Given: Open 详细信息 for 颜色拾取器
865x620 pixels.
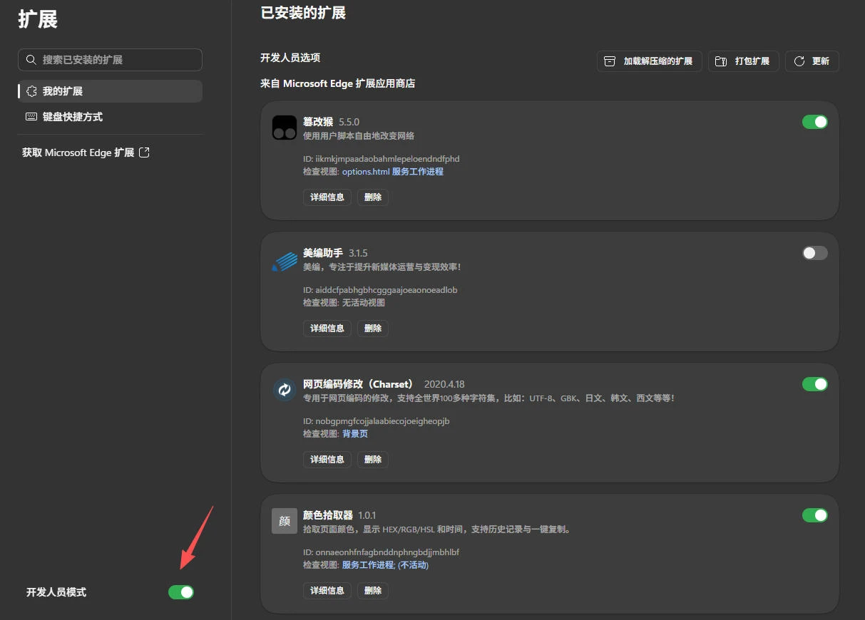Looking at the screenshot, I should tap(327, 591).
